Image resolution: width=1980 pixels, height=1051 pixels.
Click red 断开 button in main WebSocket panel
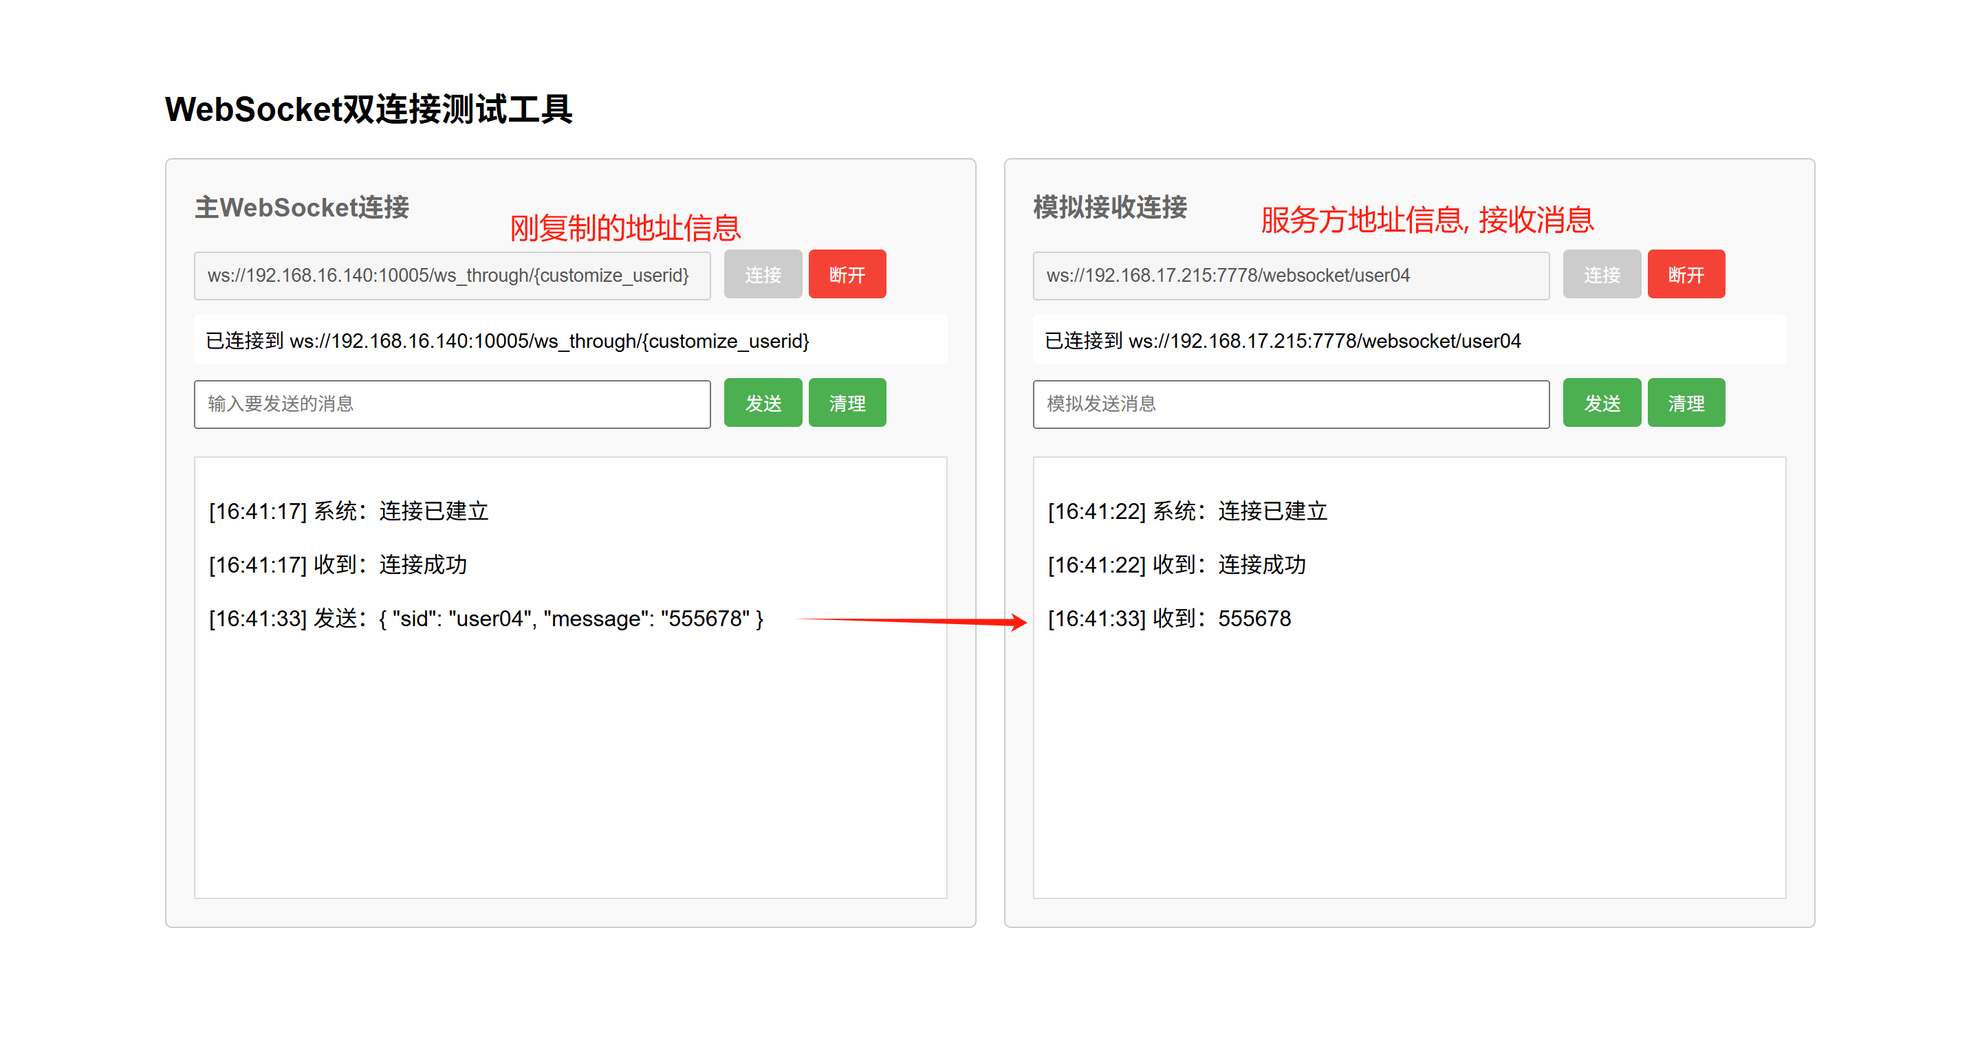pos(847,274)
